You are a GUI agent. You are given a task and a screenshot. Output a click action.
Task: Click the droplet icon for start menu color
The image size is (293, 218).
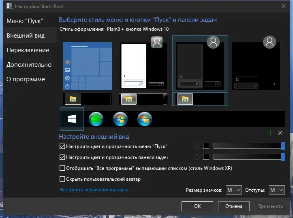click(197, 146)
